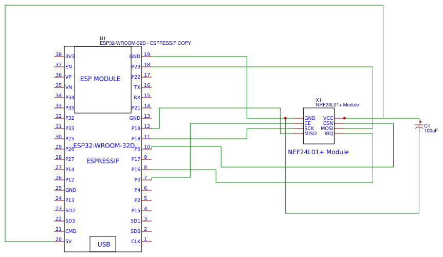Click the 3V3 pin label
This screenshot has width=443, height=257.
coord(70,57)
